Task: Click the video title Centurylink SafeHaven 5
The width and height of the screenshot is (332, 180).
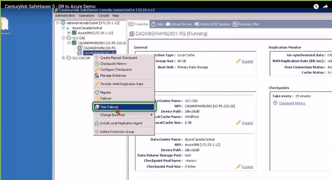Action: (50, 6)
